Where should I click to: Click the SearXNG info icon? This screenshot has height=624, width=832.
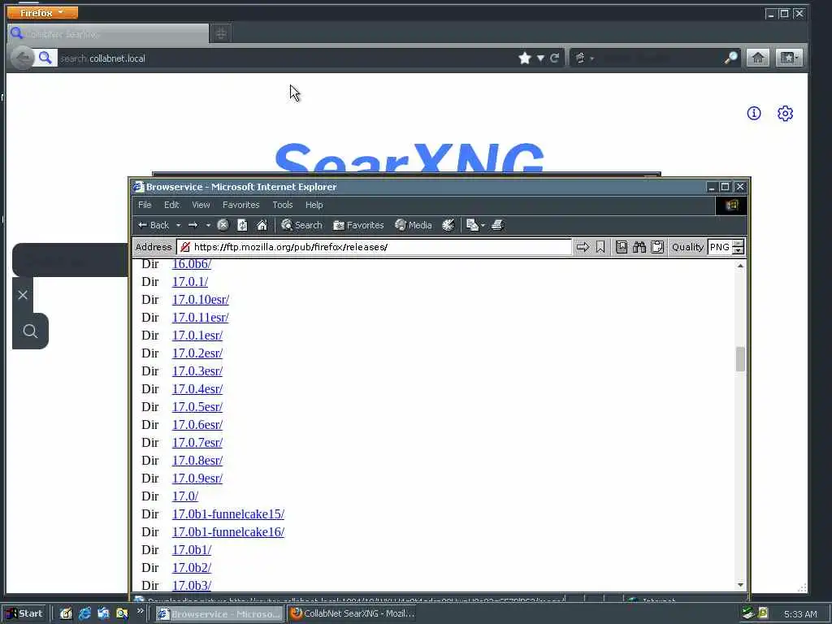pos(754,113)
